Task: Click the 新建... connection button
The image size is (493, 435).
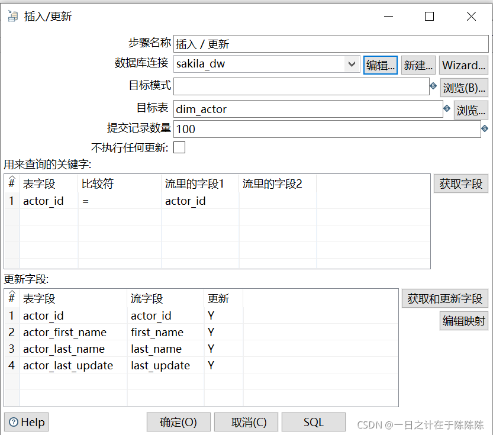Action: click(418, 65)
